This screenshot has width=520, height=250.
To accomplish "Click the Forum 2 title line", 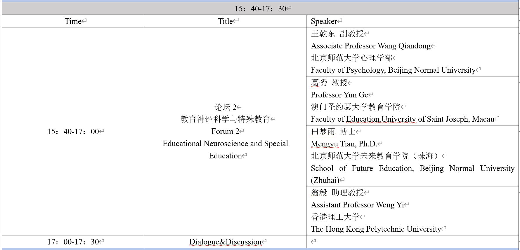I will click(225, 132).
